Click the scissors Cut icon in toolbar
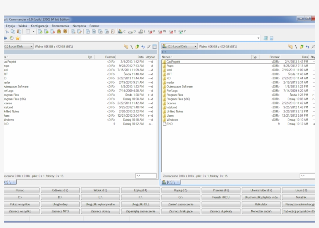The height and width of the screenshot is (228, 319). pyautogui.click(x=7, y=32)
